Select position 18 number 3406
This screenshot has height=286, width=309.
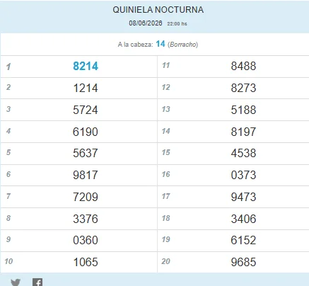tap(243, 219)
